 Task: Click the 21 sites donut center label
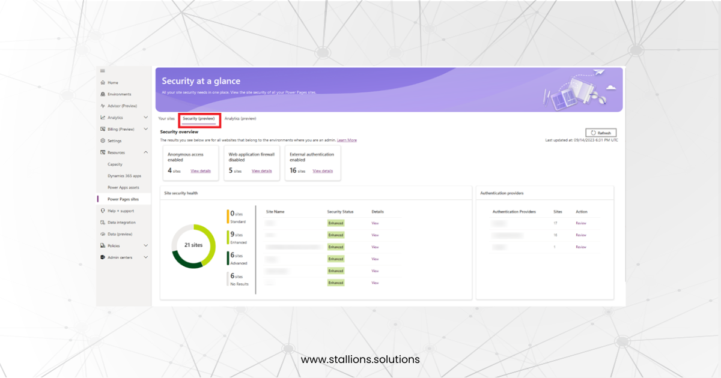click(193, 245)
